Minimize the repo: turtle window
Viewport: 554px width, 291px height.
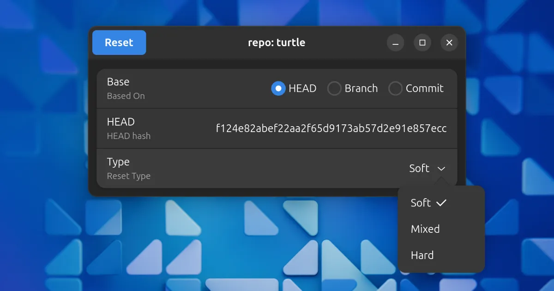[395, 43]
